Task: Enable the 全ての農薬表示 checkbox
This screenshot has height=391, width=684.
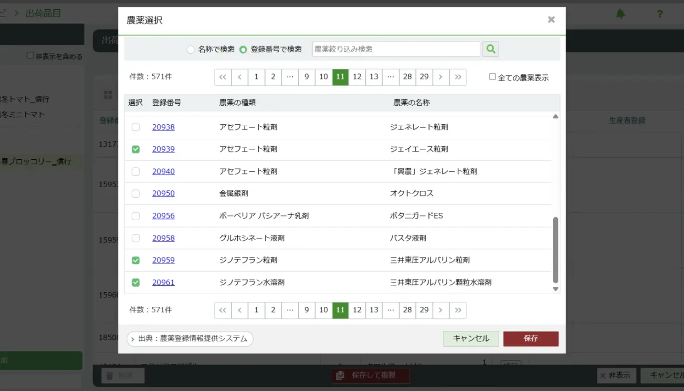Action: 492,77
